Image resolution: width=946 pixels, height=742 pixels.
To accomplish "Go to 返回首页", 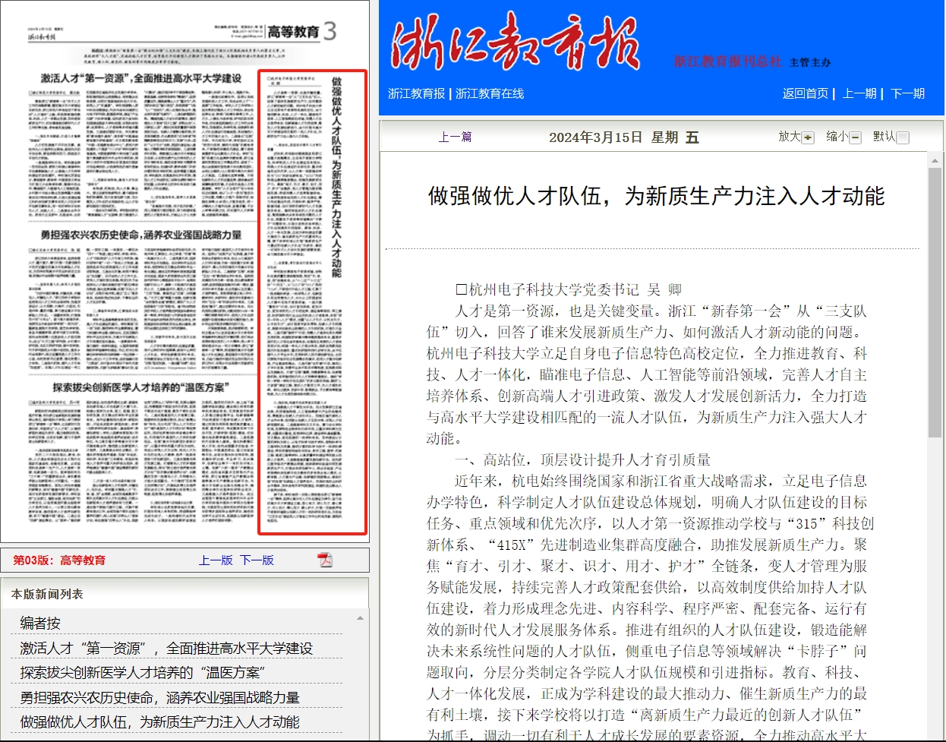I will tap(806, 93).
